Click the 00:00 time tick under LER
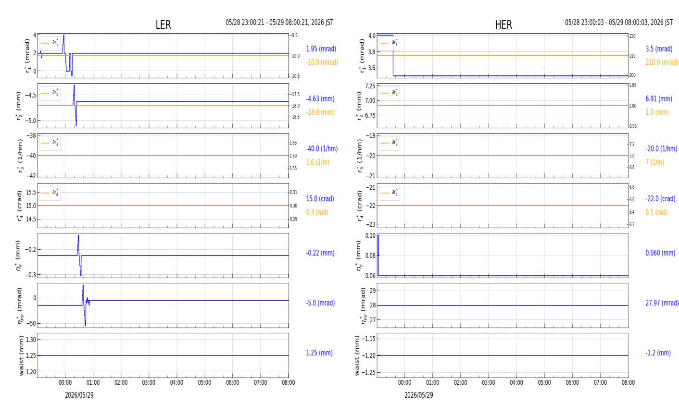 65,383
